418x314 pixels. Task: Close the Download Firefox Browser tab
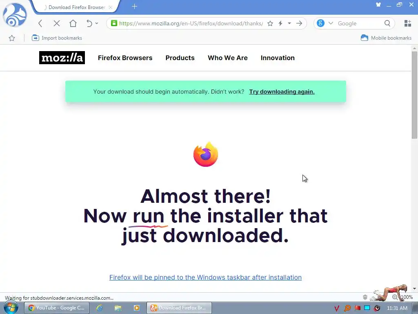click(110, 7)
